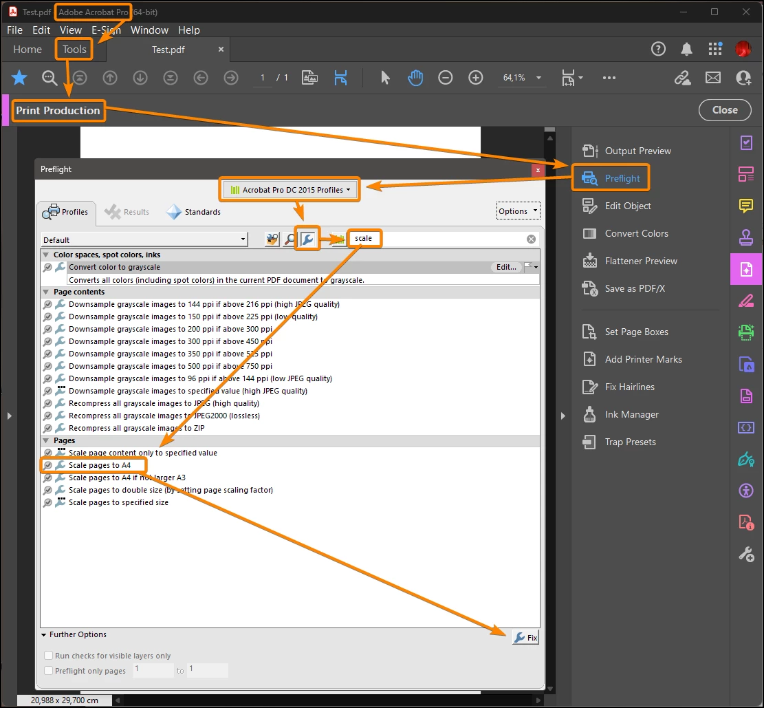The image size is (764, 708).
Task: Click Close button for Print Production
Action: pos(725,109)
